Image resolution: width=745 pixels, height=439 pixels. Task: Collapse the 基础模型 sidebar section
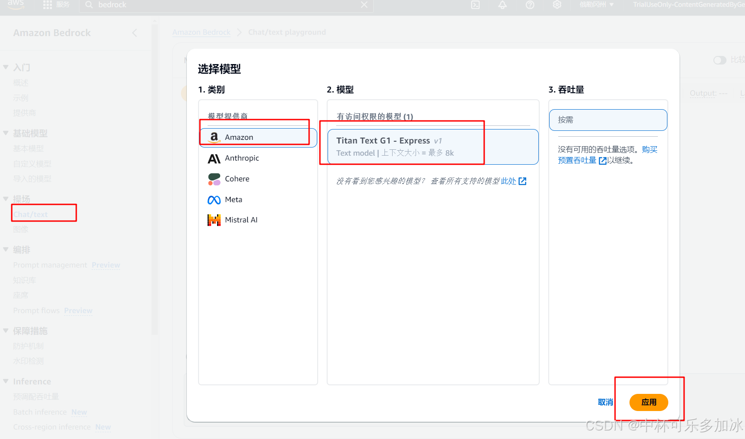pos(6,133)
